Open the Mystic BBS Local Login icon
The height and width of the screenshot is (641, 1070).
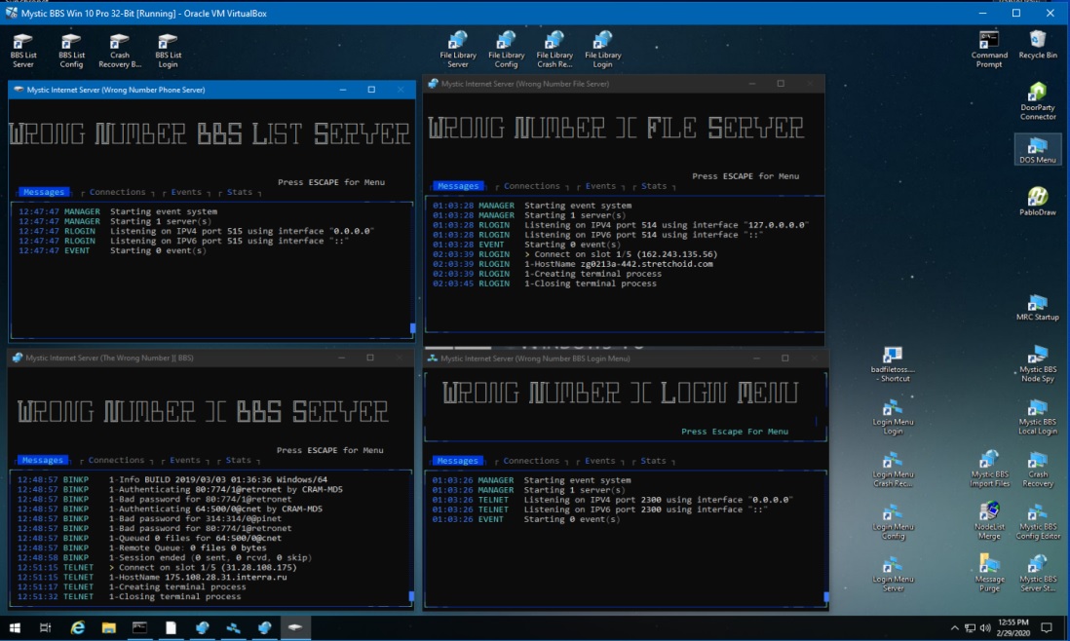point(1037,417)
